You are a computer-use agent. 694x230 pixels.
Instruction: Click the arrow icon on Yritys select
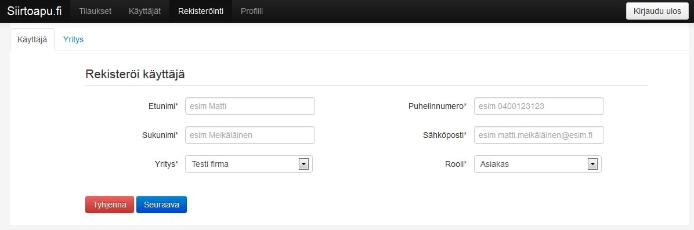(303, 164)
